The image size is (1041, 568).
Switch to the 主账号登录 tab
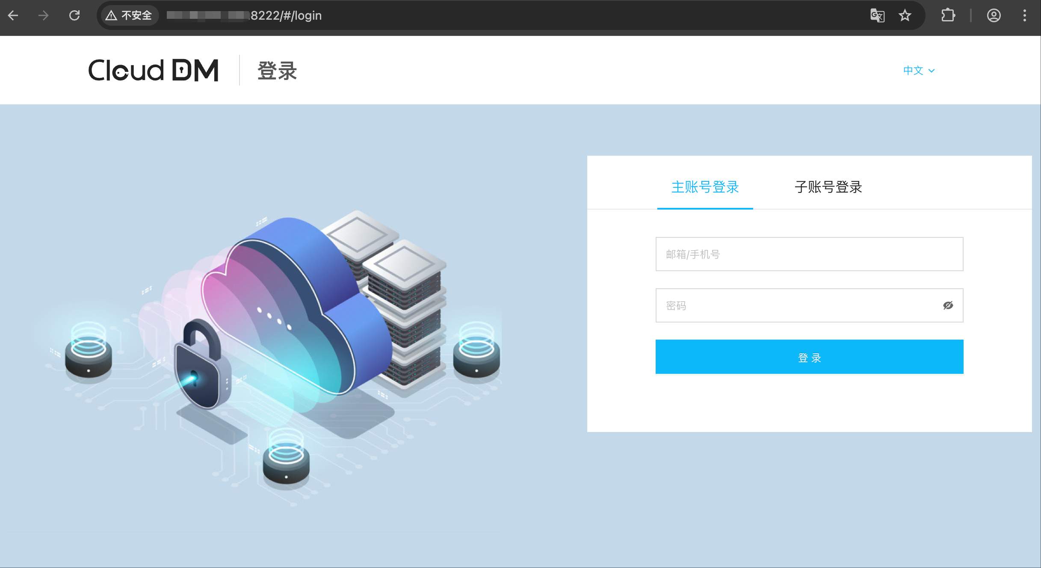click(x=705, y=187)
